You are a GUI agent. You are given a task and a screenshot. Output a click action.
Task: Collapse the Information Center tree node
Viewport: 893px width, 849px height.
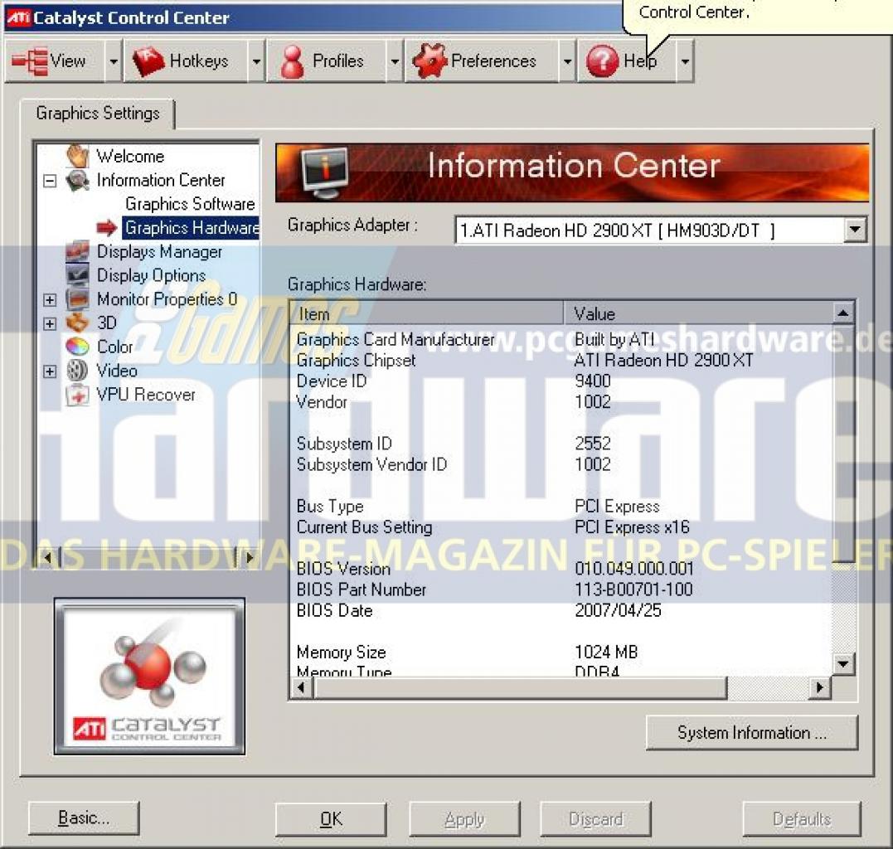click(x=50, y=181)
